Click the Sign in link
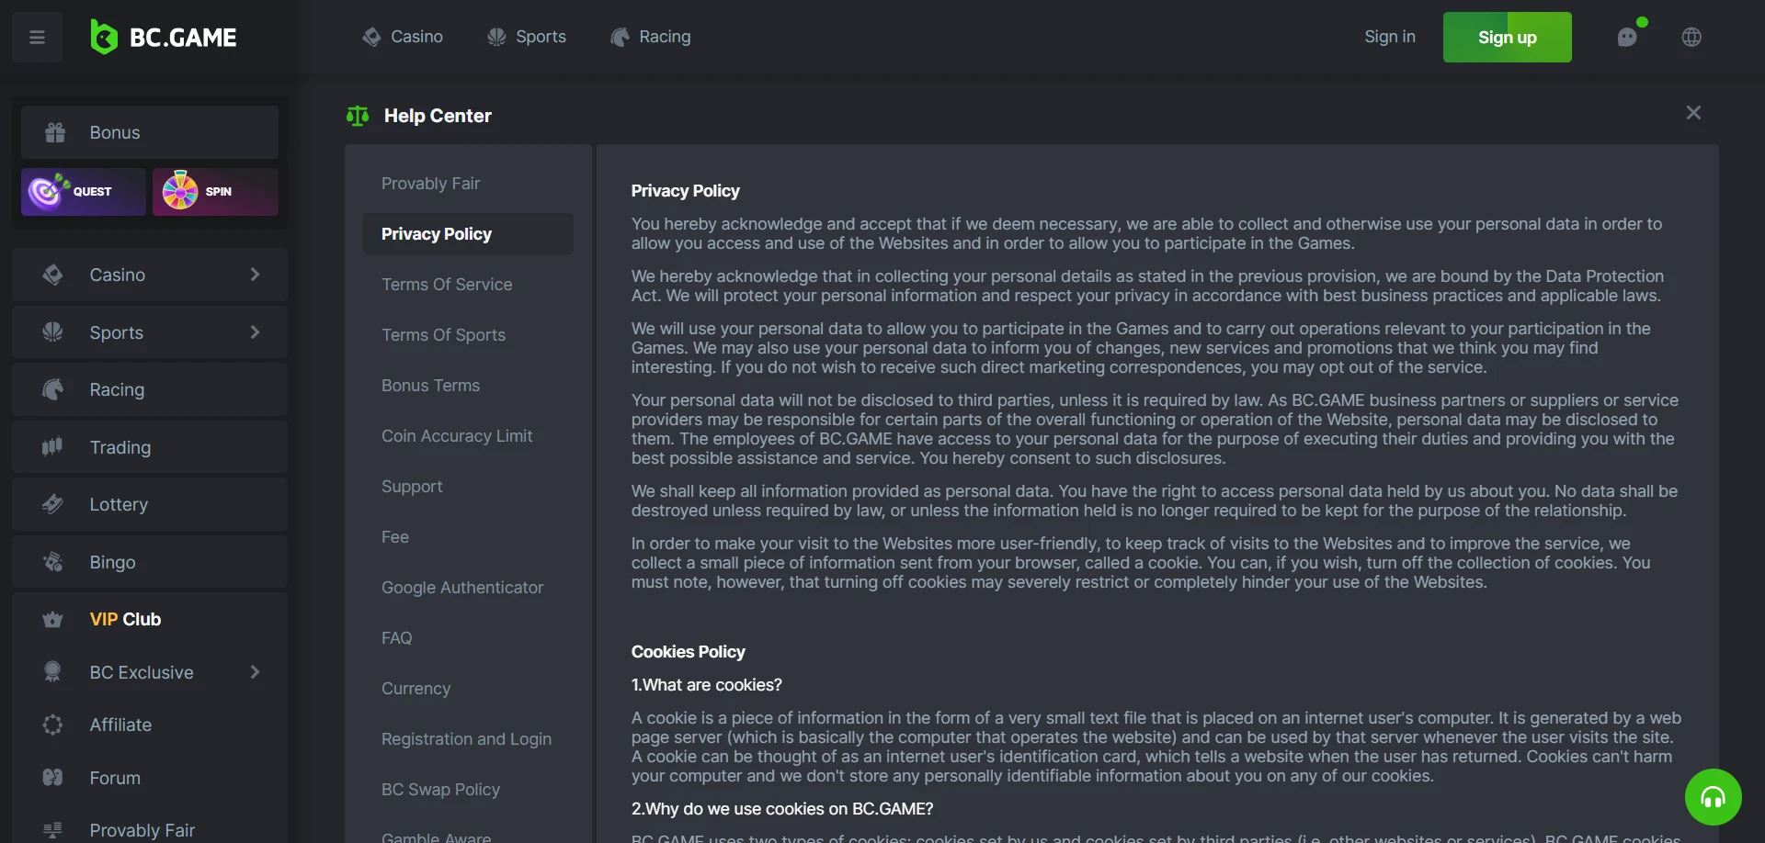1765x843 pixels. coord(1390,37)
